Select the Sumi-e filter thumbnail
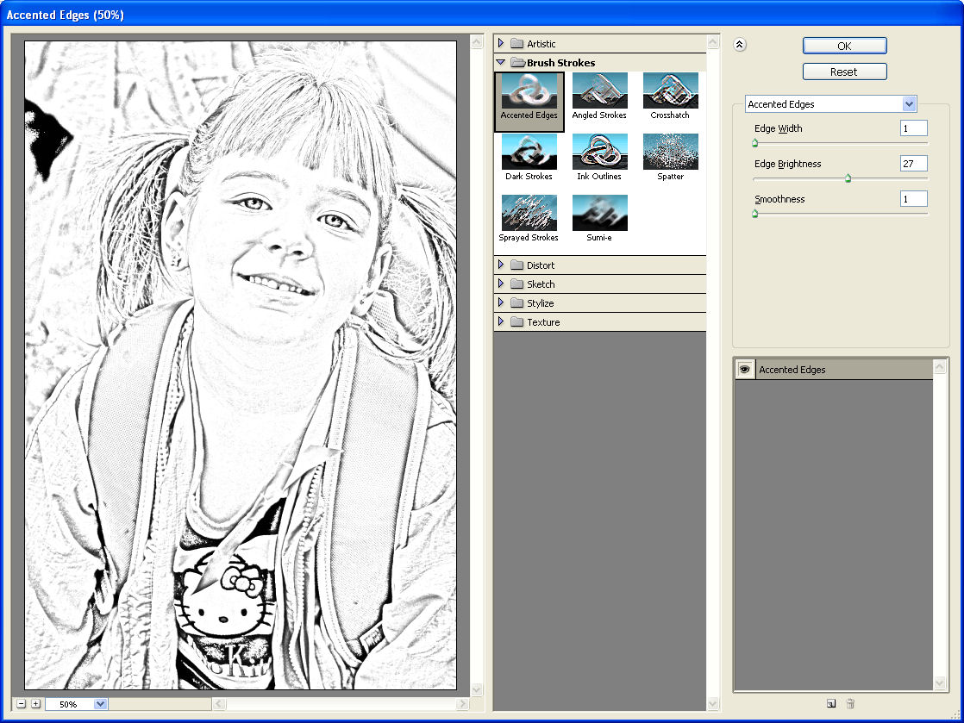The height and width of the screenshot is (723, 964). [x=599, y=213]
